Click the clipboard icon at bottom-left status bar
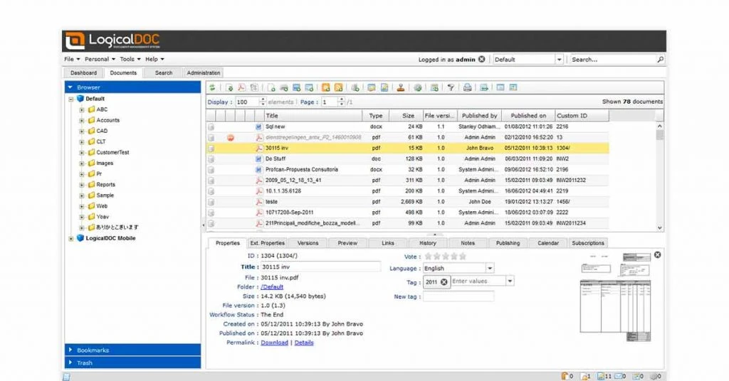Image resolution: width=729 pixels, height=381 pixels. coord(66,376)
